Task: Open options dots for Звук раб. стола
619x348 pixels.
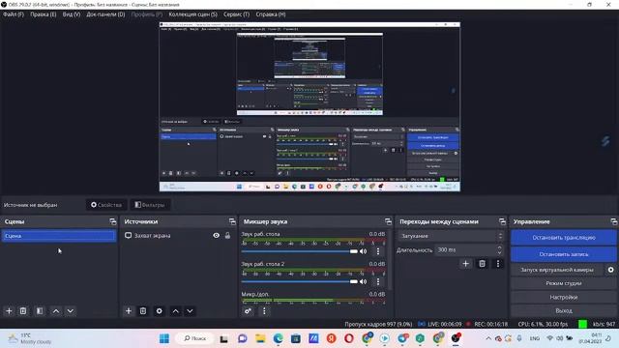Action: pos(378,251)
